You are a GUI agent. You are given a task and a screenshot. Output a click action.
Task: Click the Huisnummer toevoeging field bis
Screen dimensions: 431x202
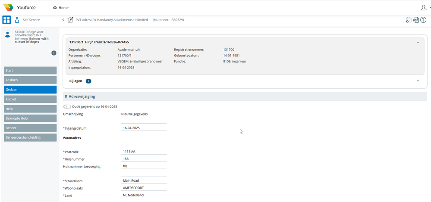(144, 166)
